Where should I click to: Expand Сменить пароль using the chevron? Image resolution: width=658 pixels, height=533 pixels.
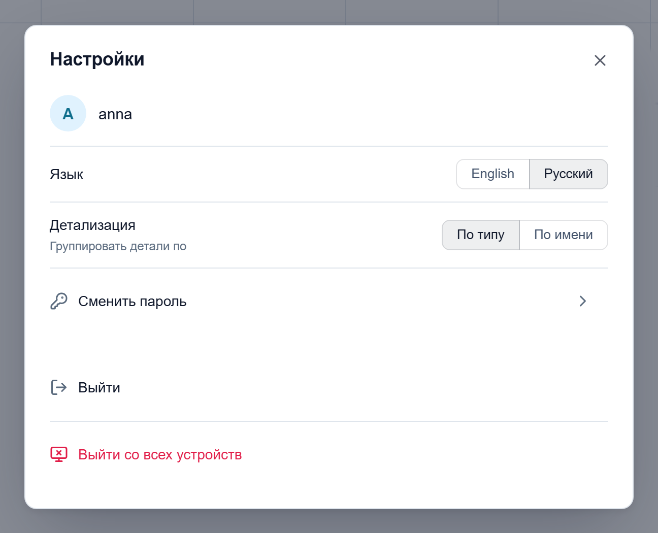coord(583,301)
